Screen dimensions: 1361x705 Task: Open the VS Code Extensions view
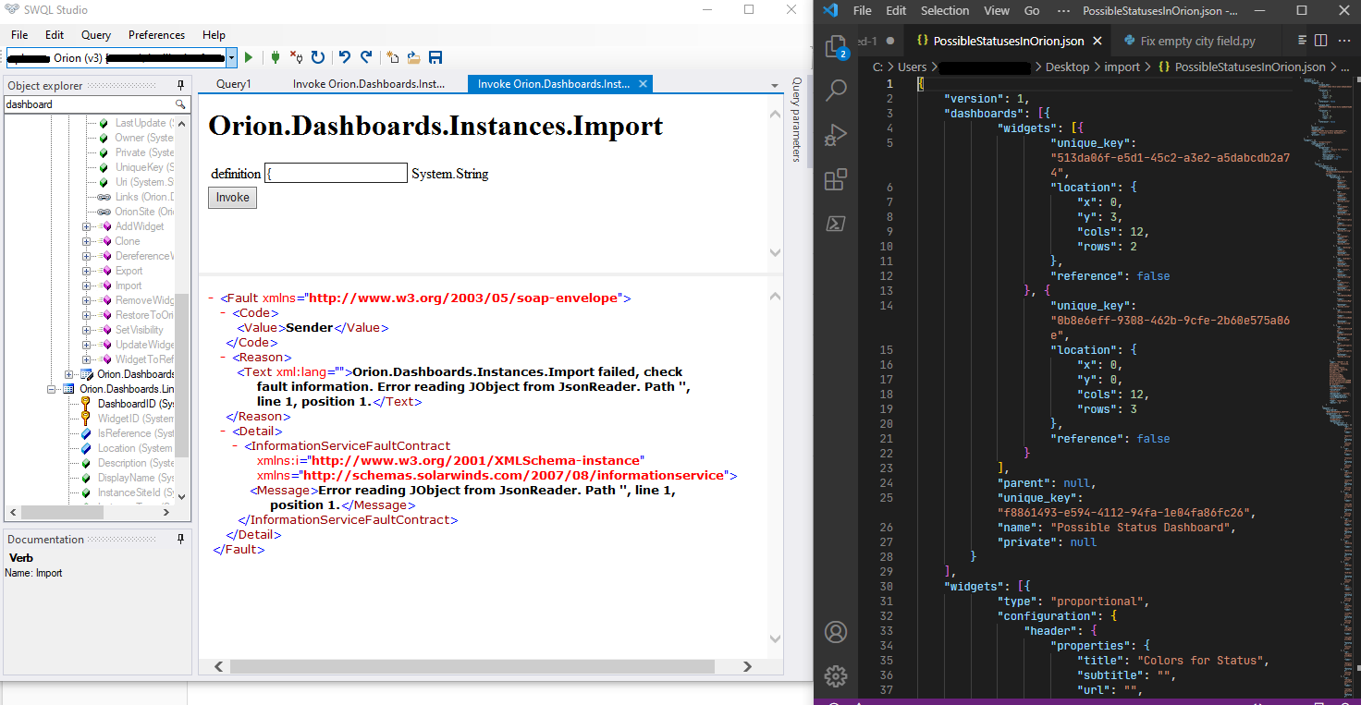click(x=836, y=179)
